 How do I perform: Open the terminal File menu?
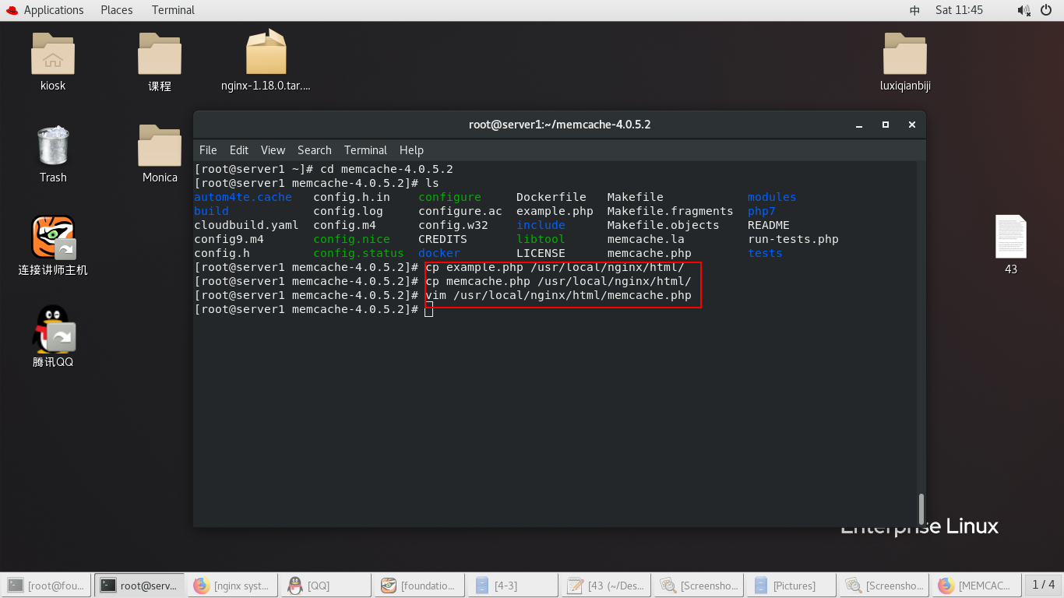208,150
